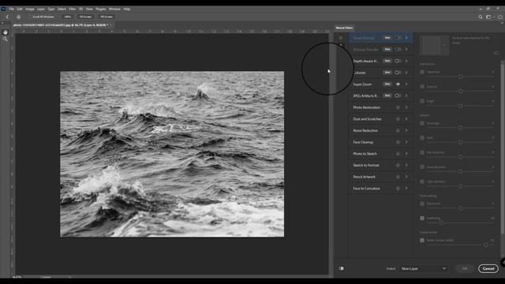
Task: Open the File menu
Action: point(12,9)
